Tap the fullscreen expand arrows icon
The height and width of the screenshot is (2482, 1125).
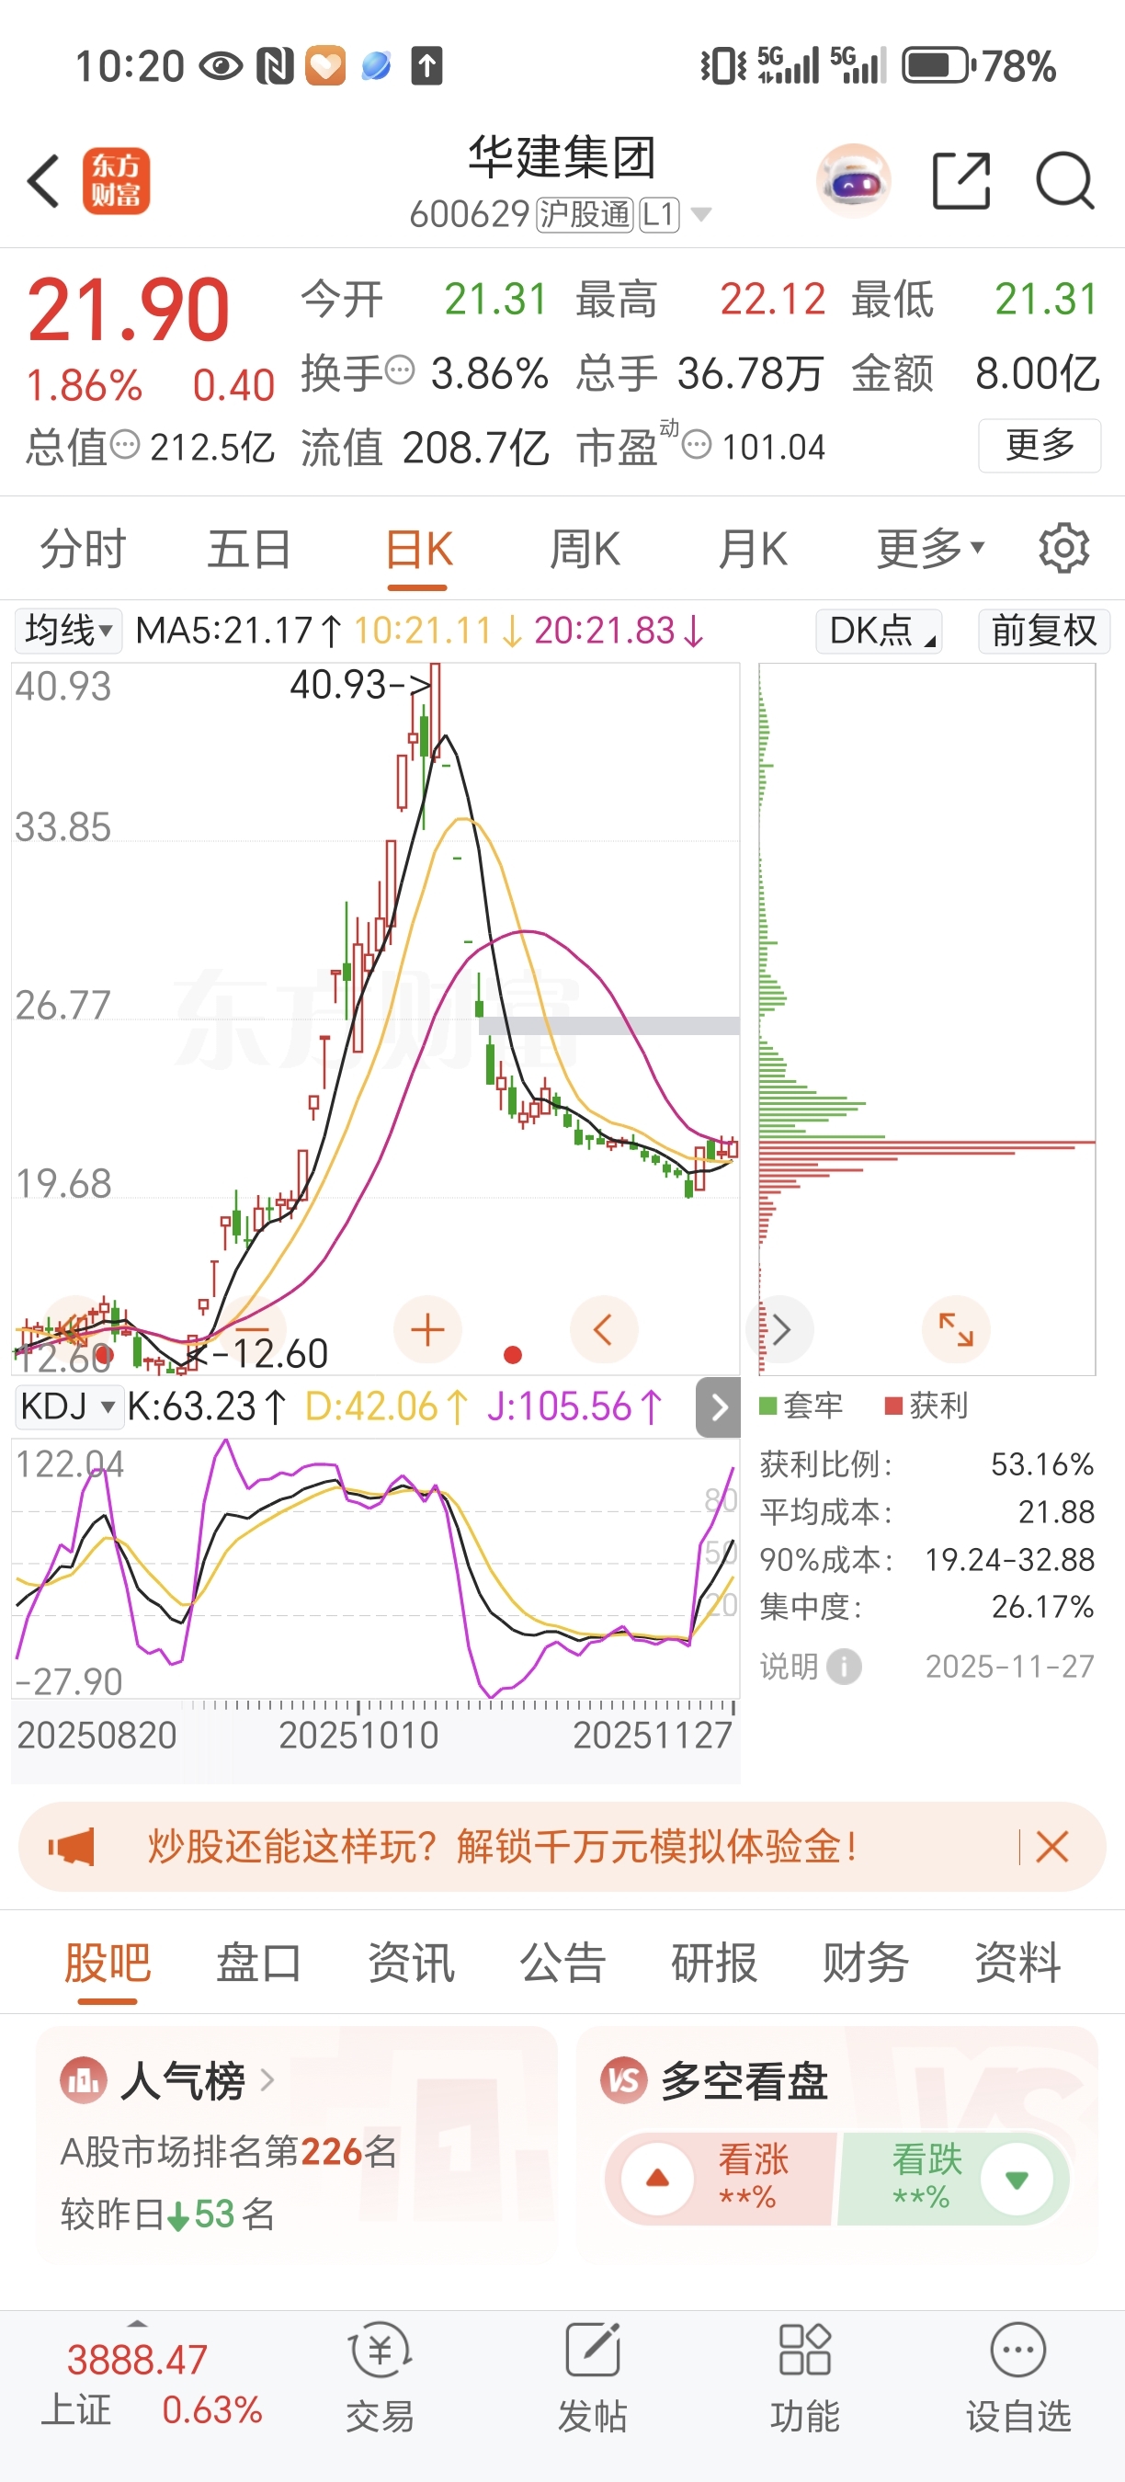tap(957, 1329)
